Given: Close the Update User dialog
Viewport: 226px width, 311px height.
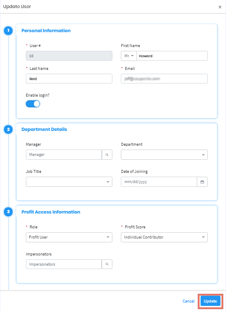Looking at the screenshot, I should [220, 7].
